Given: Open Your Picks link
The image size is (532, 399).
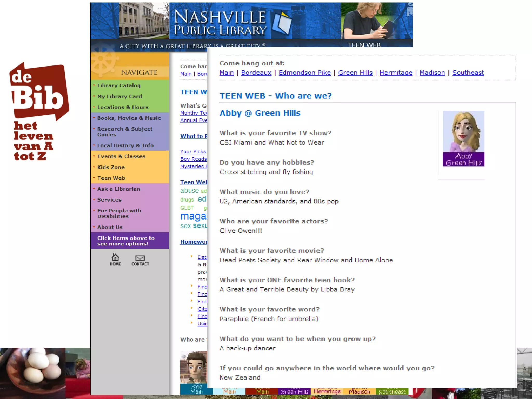Looking at the screenshot, I should tap(193, 151).
